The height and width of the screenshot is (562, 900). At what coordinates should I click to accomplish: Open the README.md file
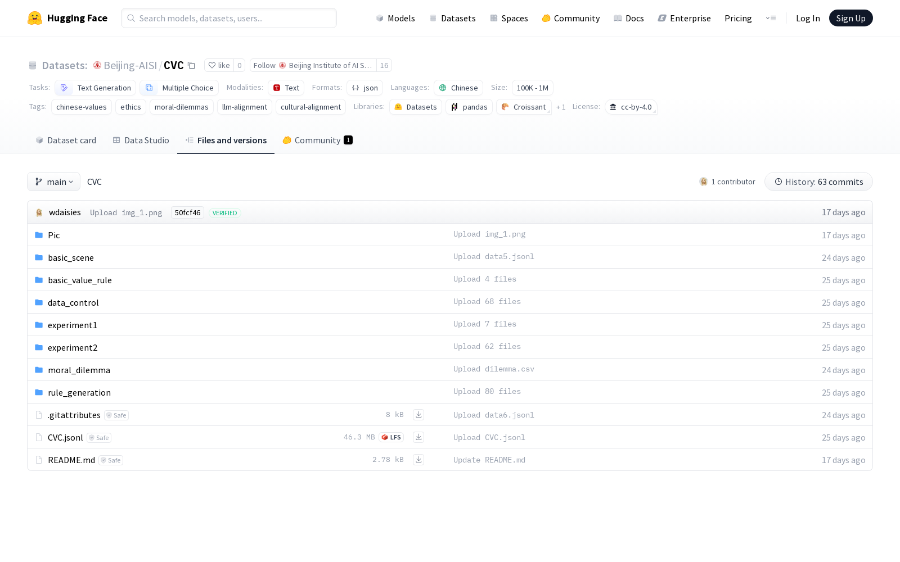pyautogui.click(x=71, y=460)
